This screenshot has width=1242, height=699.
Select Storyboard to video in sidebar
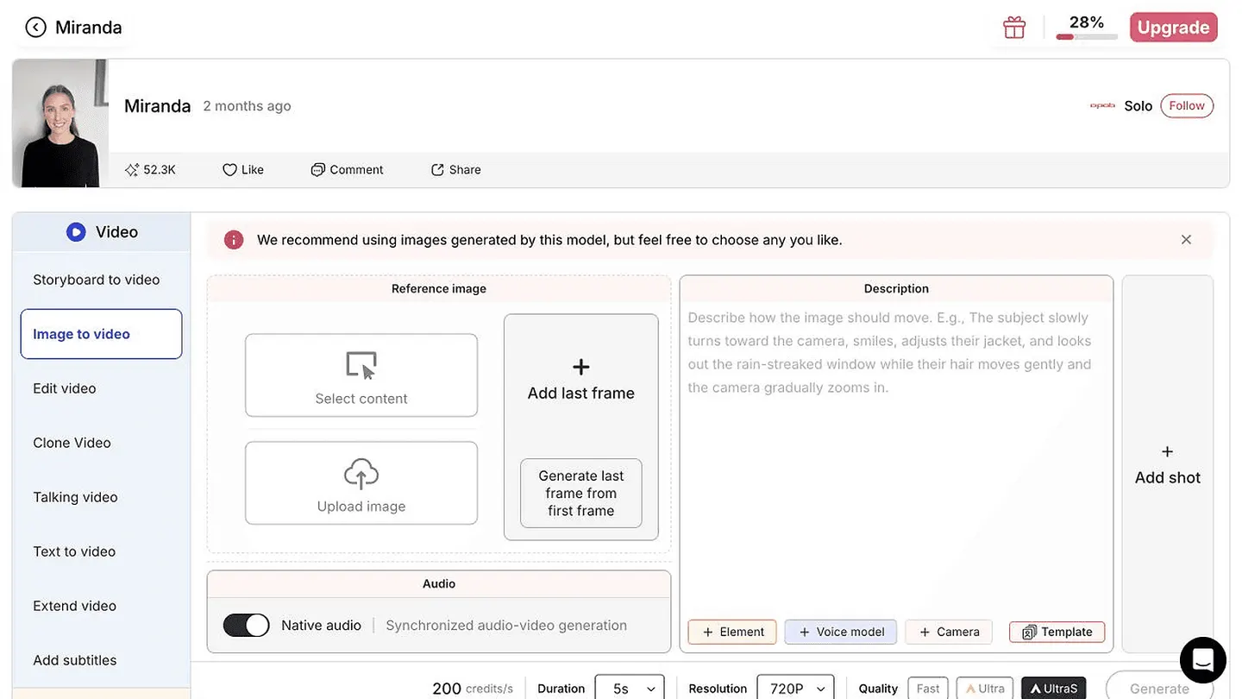97,280
